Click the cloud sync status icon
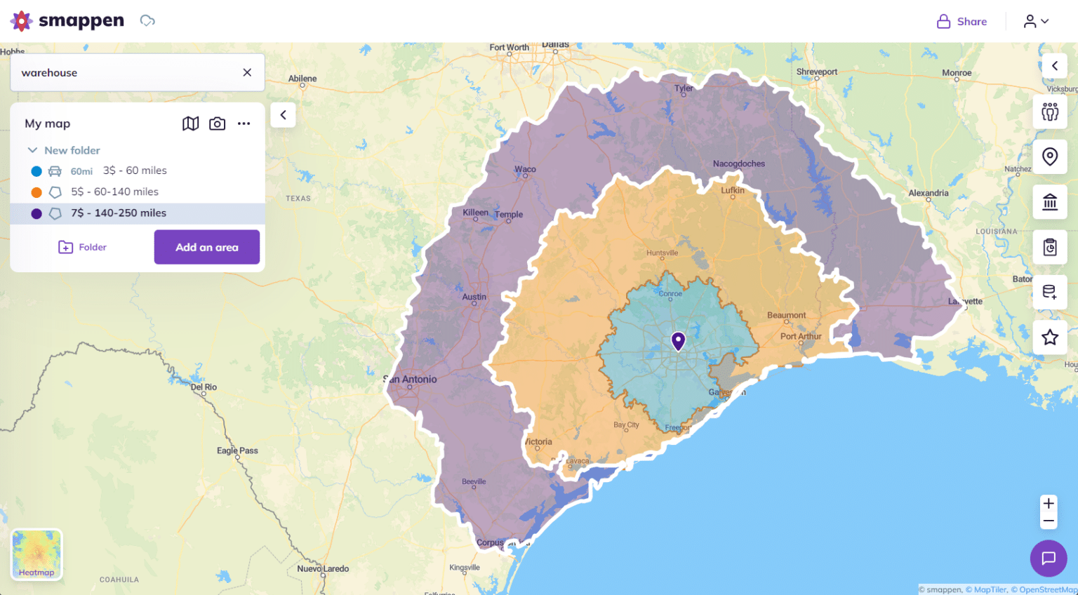The image size is (1078, 595). 147,21
